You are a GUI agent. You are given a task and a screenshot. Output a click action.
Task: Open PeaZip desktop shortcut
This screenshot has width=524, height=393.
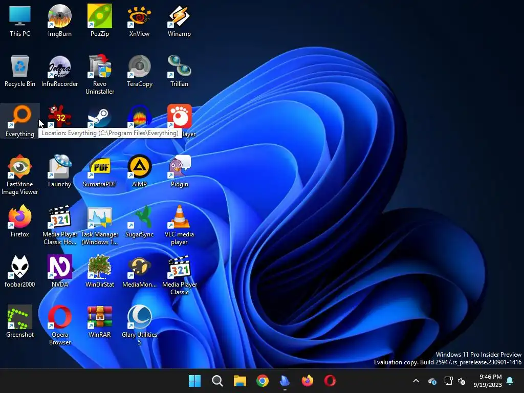click(100, 20)
